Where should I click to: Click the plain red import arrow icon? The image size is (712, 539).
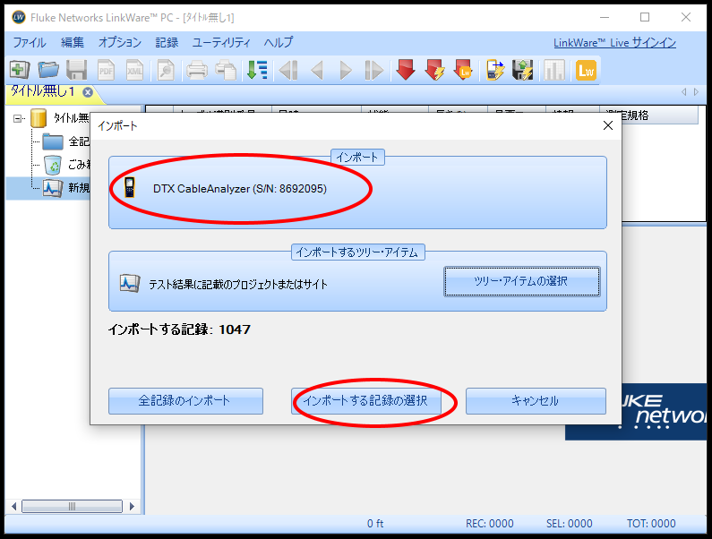(406, 70)
